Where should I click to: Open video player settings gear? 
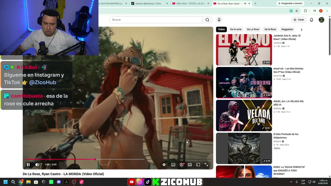(182, 165)
